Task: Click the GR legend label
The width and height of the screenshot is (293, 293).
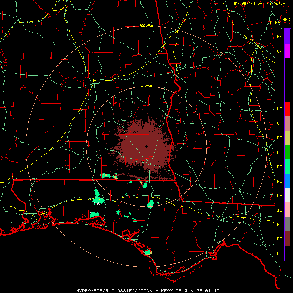Action: (x=279, y=123)
